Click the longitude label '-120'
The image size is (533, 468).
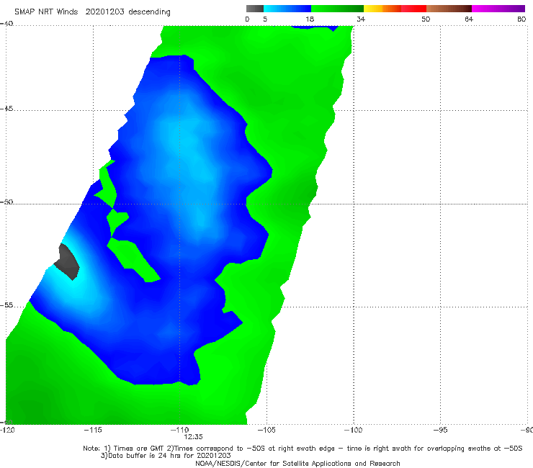click(7, 430)
